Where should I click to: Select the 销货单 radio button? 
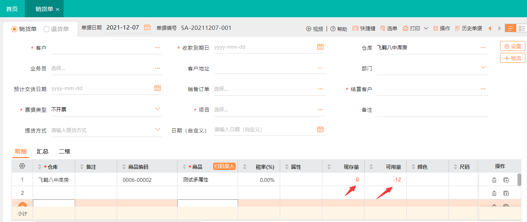pos(15,29)
